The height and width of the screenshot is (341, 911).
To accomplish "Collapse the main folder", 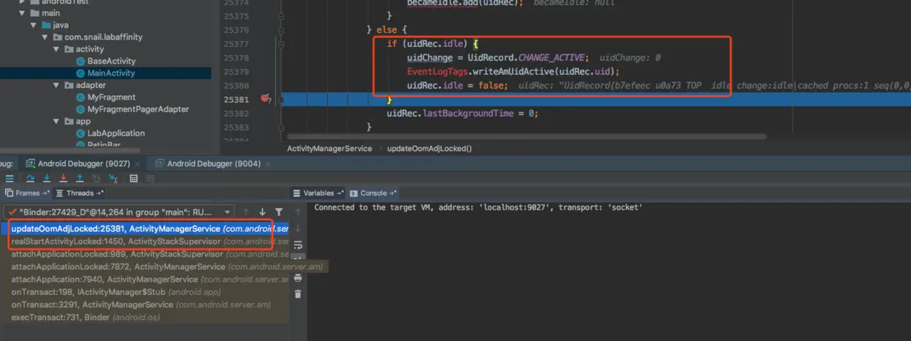I will click(x=23, y=13).
